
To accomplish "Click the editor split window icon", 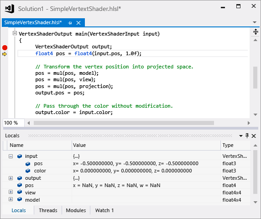I will (x=256, y=31).
